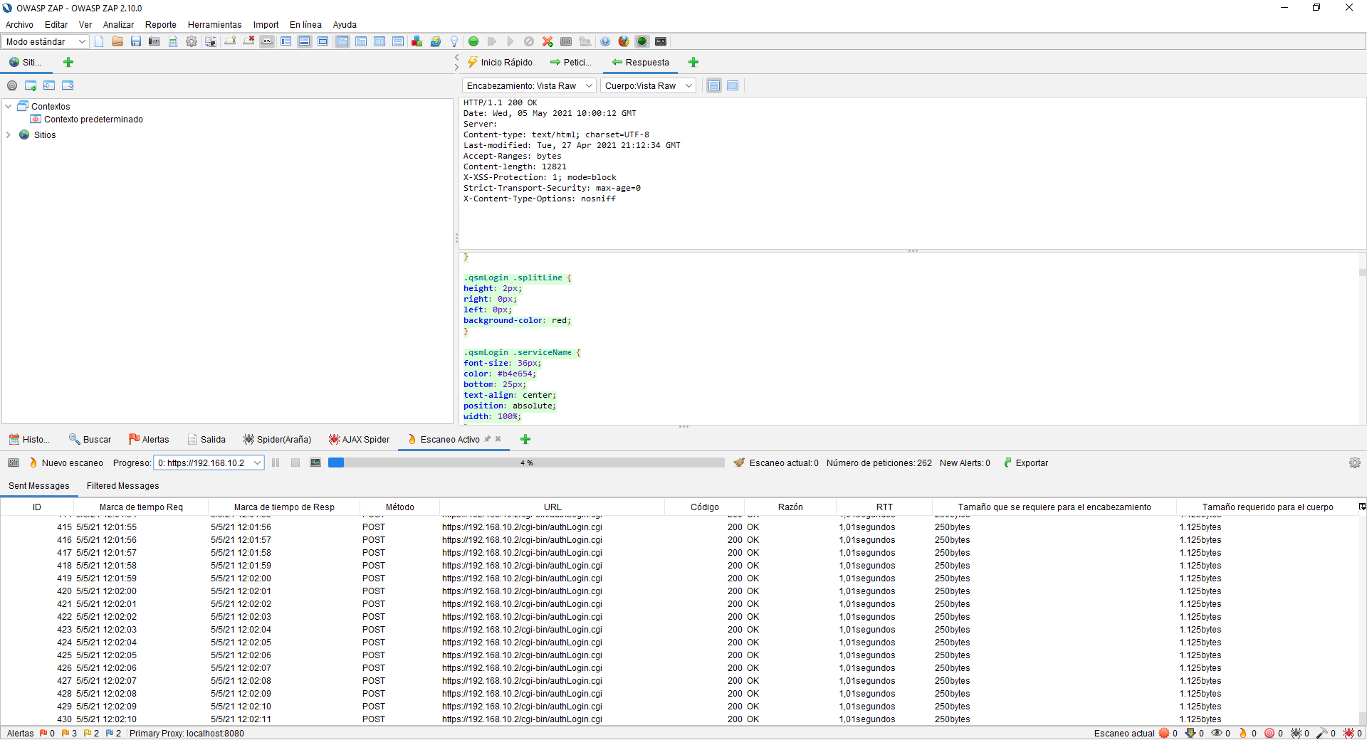The height and width of the screenshot is (740, 1367).
Task: Click the lightbulb icon in toolbar
Action: 454,41
